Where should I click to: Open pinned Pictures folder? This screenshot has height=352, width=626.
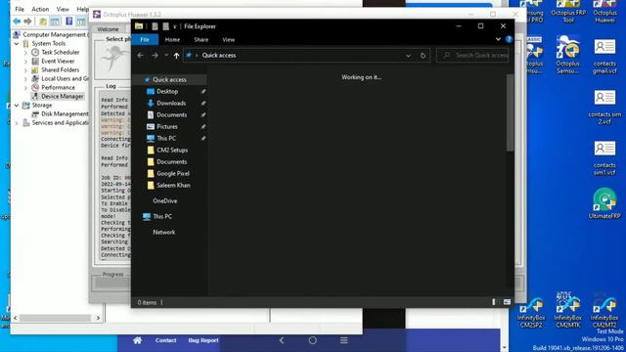coord(167,126)
